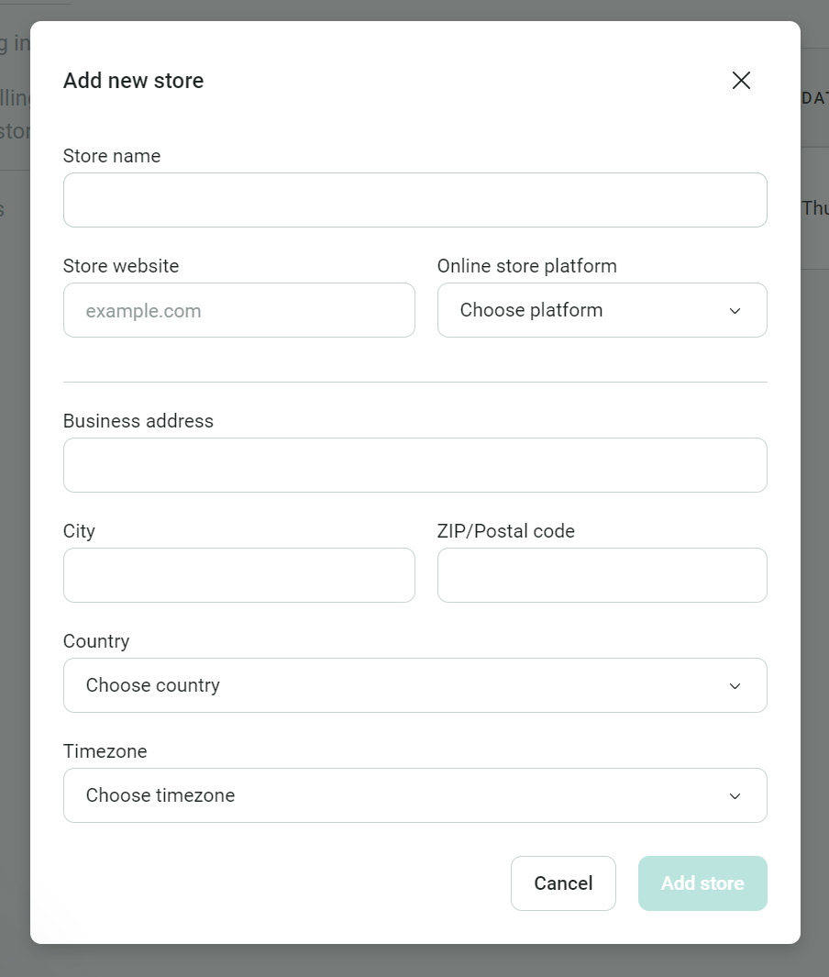Click the Cancel button
829x977 pixels.
click(563, 883)
